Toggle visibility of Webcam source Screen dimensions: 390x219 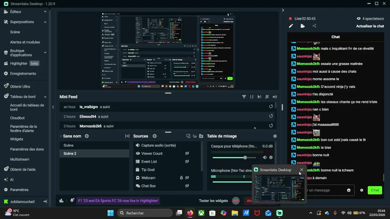(187, 178)
